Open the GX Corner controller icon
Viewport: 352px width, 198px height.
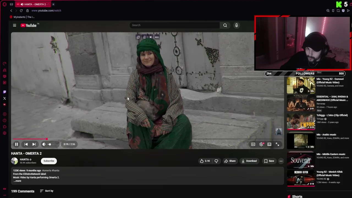(11, 4)
